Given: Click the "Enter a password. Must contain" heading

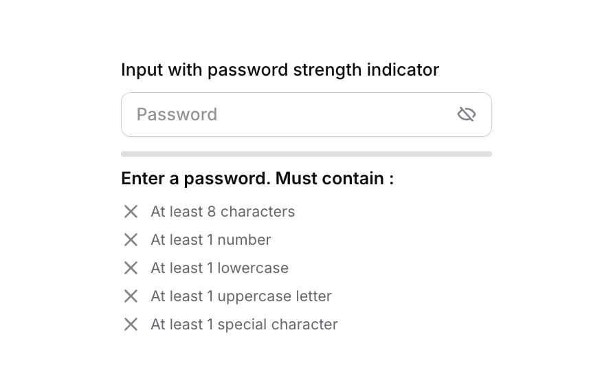Looking at the screenshot, I should (x=257, y=179).
